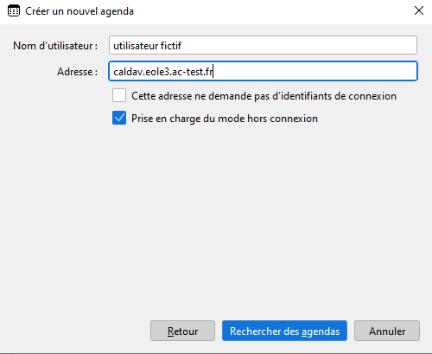Click the Nom d'utilisateur label
Screen dimensions: 432x354
tap(55, 46)
